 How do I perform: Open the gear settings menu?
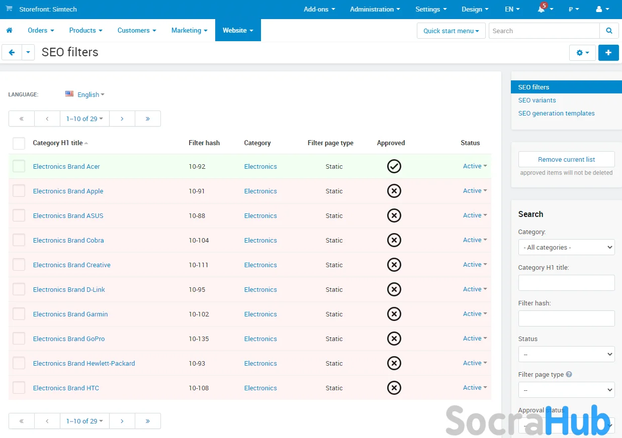[x=582, y=53]
